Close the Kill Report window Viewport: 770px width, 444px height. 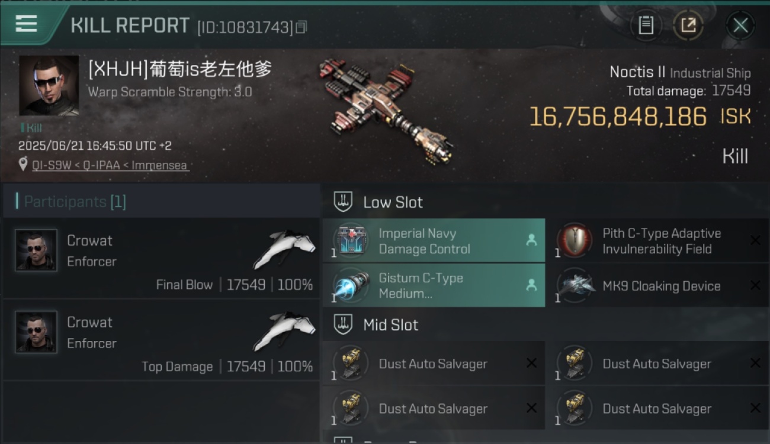coord(740,25)
